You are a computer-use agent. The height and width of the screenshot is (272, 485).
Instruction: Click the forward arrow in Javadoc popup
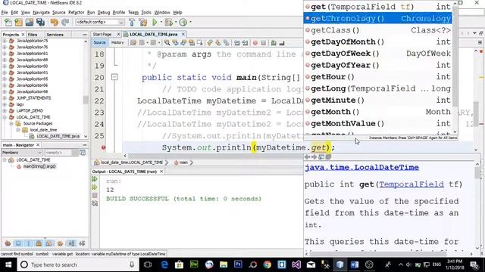click(x=314, y=157)
